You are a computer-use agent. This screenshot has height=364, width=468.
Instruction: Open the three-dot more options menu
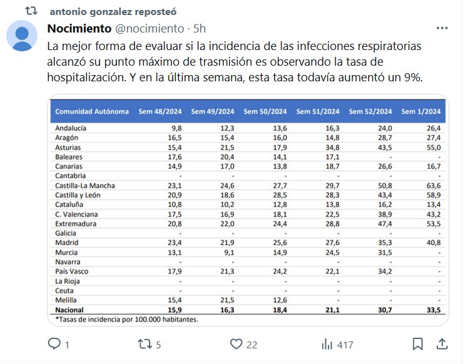(x=442, y=29)
